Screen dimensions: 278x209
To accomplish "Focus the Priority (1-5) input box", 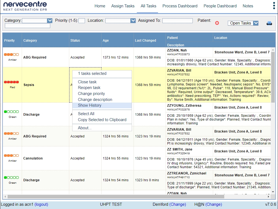I will [82, 21].
